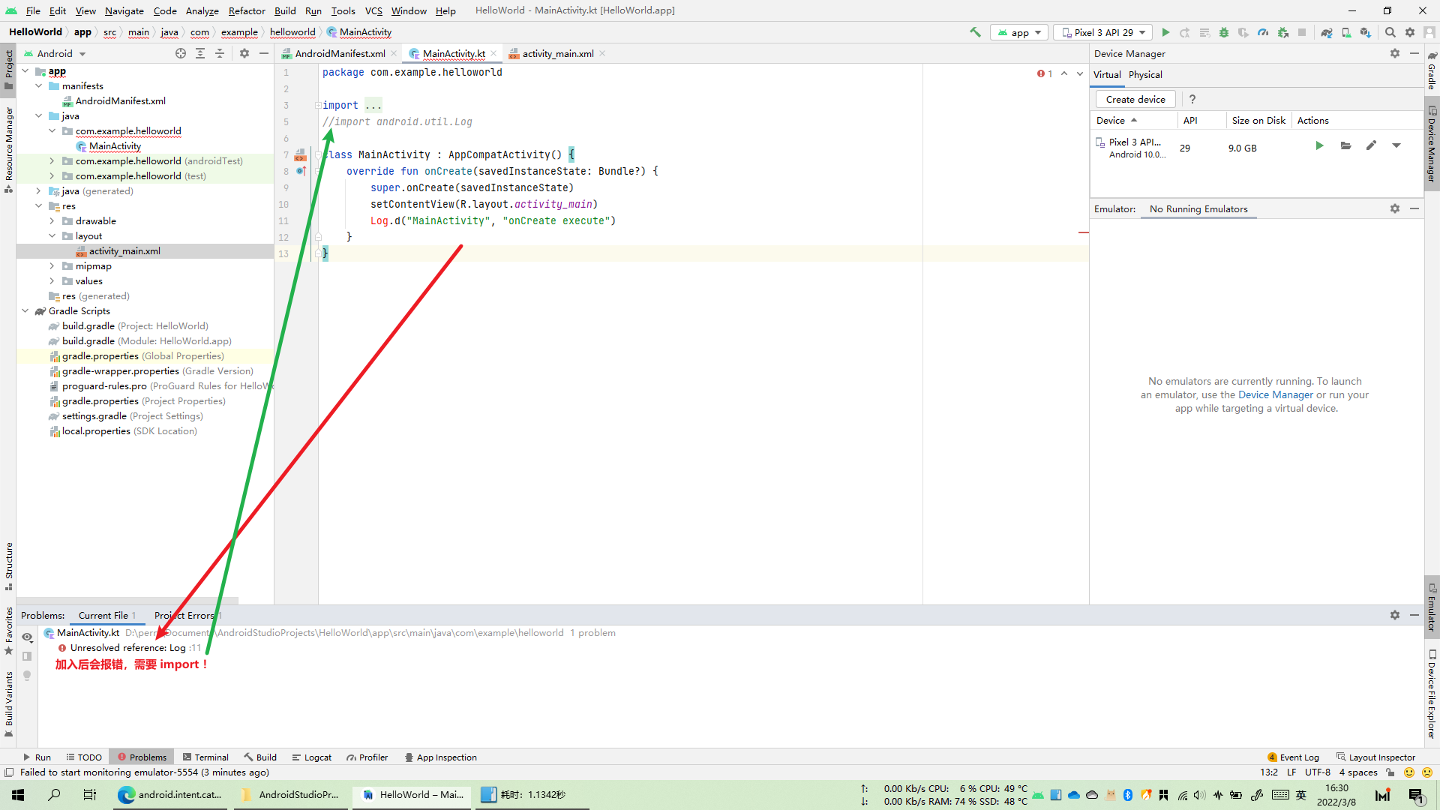Viewport: 1440px width, 810px height.
Task: Click the Create device button
Action: pos(1135,99)
